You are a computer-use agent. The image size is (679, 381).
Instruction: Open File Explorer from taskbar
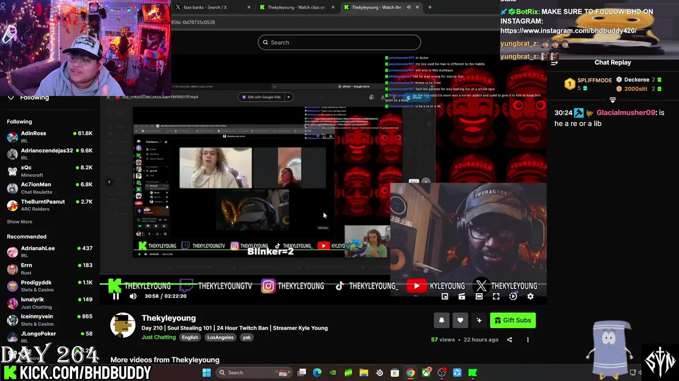click(364, 373)
